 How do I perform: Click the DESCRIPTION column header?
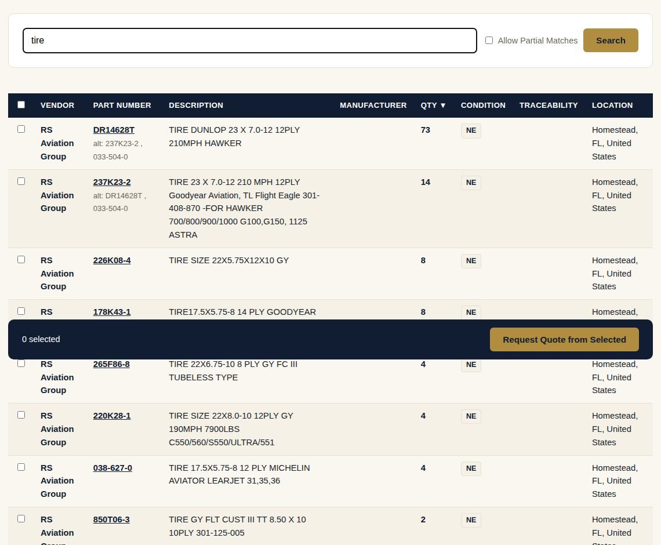tap(196, 106)
